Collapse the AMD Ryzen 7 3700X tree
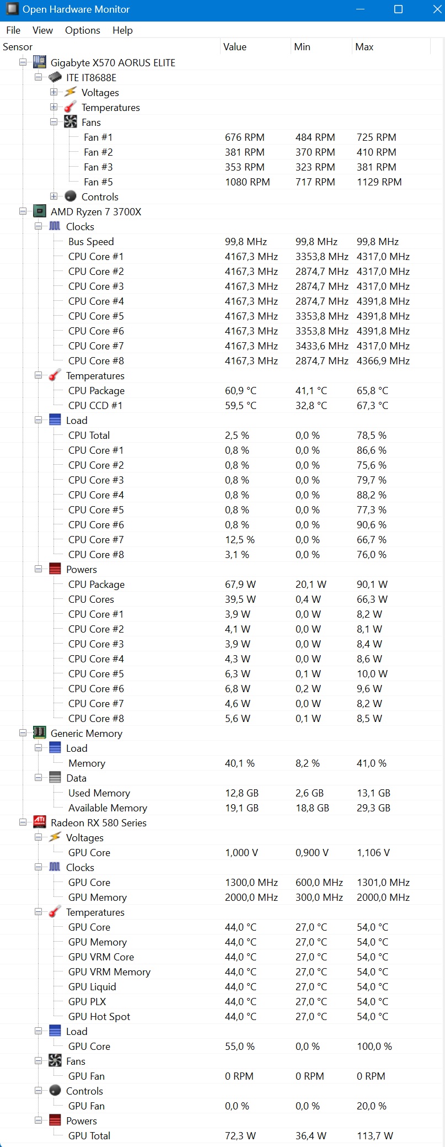 coord(23,211)
